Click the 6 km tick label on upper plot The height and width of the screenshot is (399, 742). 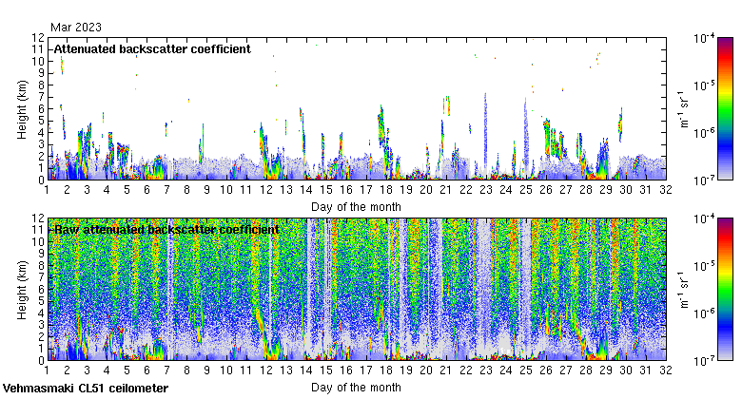click(41, 108)
